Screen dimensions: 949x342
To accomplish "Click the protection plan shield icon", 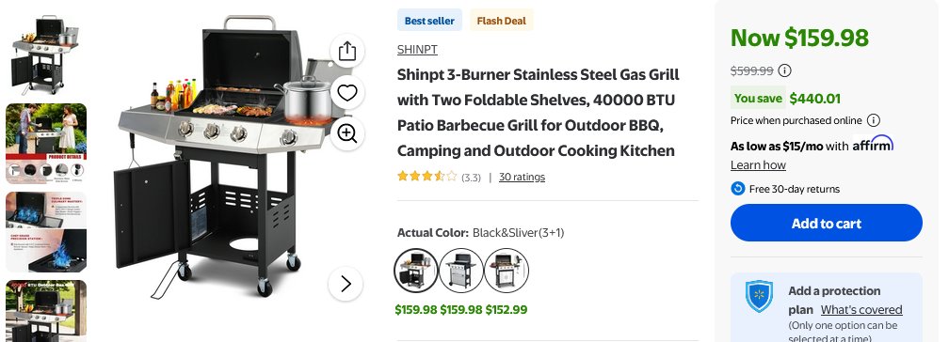I will (759, 296).
